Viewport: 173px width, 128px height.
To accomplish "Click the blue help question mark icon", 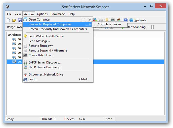I will tap(126, 20).
